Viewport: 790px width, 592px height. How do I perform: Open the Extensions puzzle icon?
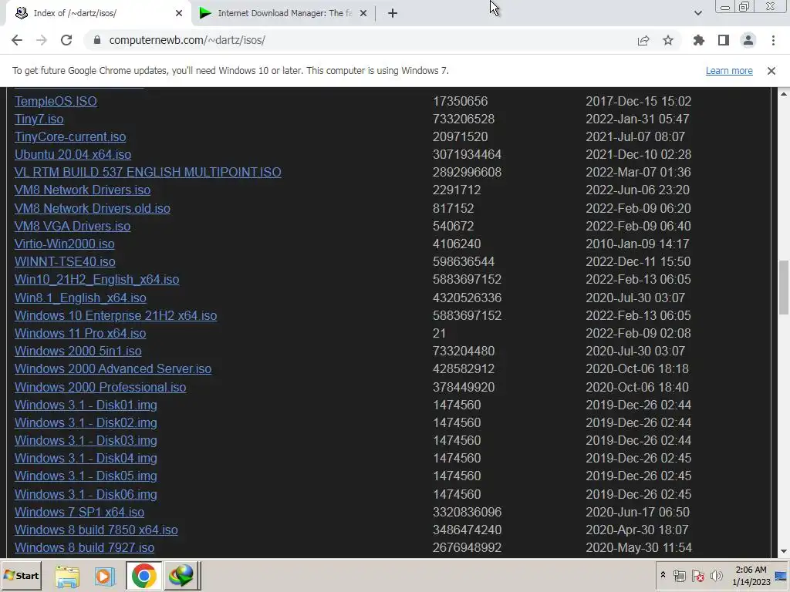[699, 40]
